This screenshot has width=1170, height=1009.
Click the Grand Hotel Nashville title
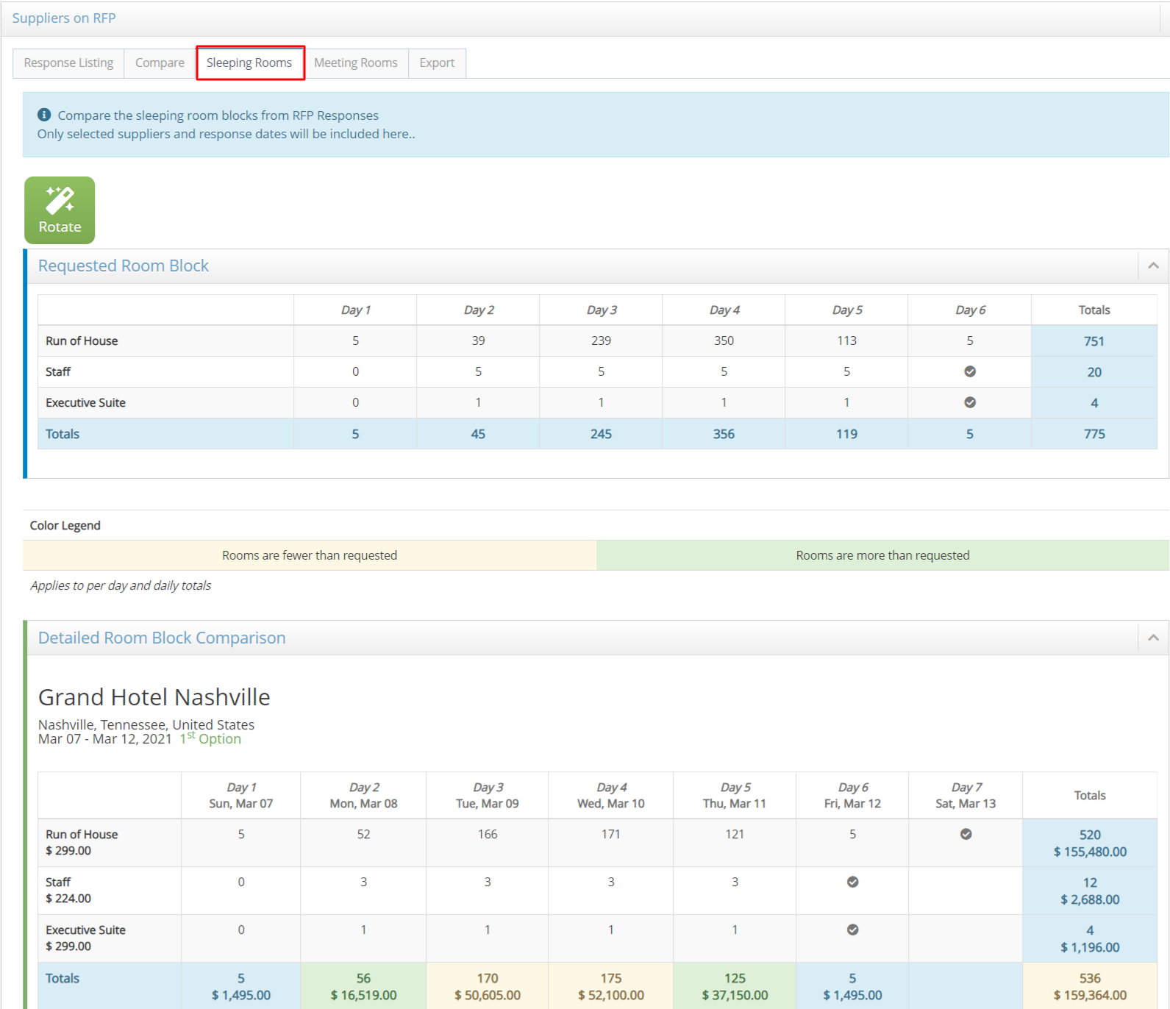click(x=154, y=696)
